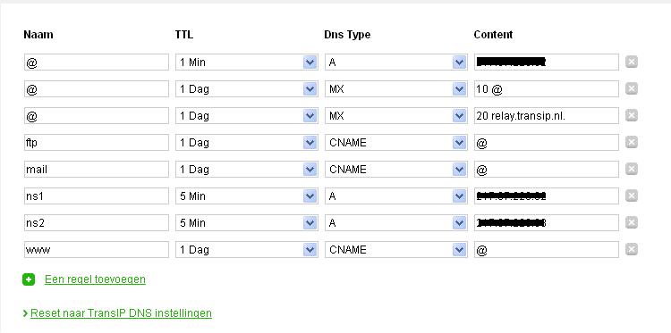Image resolution: width=671 pixels, height=333 pixels.
Task: Open Dns Type dropdown for ns2 row
Action: [395, 223]
